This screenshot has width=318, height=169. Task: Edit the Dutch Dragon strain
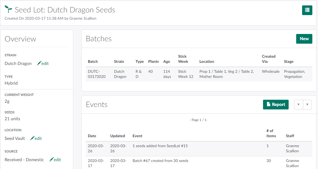coord(43,63)
